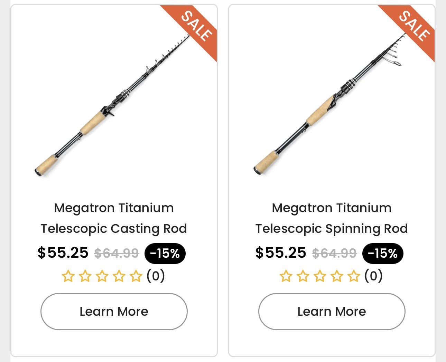This screenshot has height=362, width=446.
Task: Click fifth star on Spinning Rod rating
Action: pyautogui.click(x=354, y=276)
